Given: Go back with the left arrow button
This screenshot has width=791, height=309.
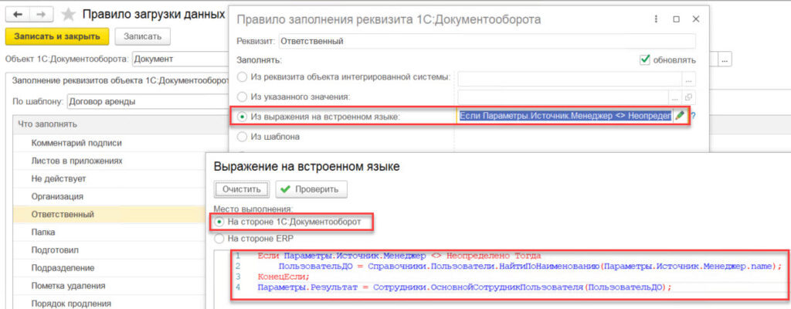Looking at the screenshot, I should [x=17, y=14].
